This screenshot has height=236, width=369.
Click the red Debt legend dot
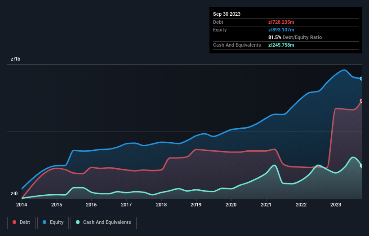pos(14,222)
